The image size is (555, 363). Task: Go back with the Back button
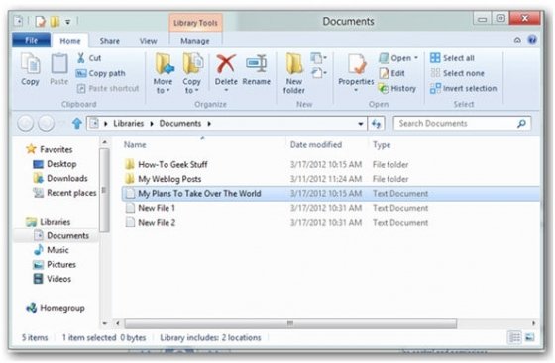[x=26, y=124]
